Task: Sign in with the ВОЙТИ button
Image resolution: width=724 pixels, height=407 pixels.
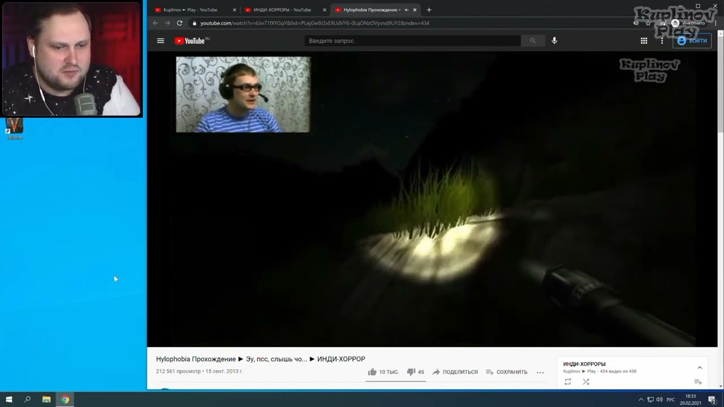Action: coord(692,41)
